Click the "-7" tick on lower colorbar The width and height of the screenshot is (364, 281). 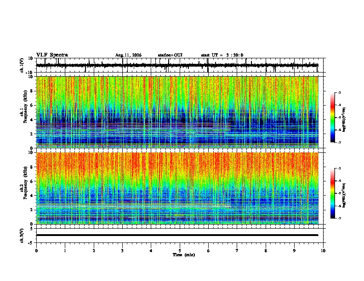[x=339, y=218]
